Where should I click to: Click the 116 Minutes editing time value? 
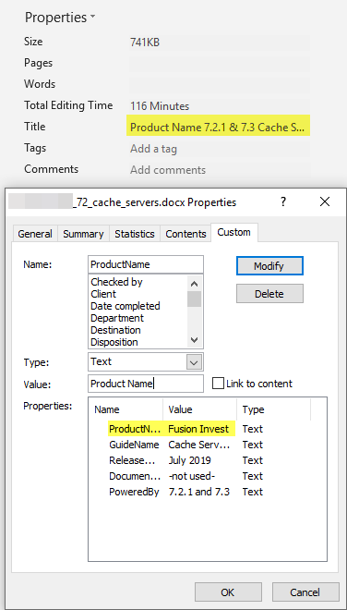160,105
